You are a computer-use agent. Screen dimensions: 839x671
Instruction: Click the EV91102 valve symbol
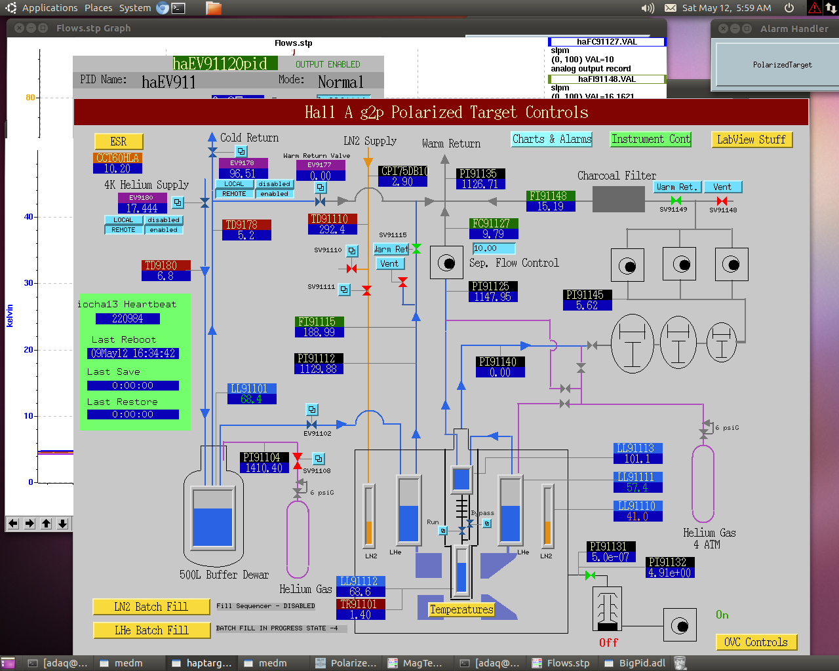(311, 425)
